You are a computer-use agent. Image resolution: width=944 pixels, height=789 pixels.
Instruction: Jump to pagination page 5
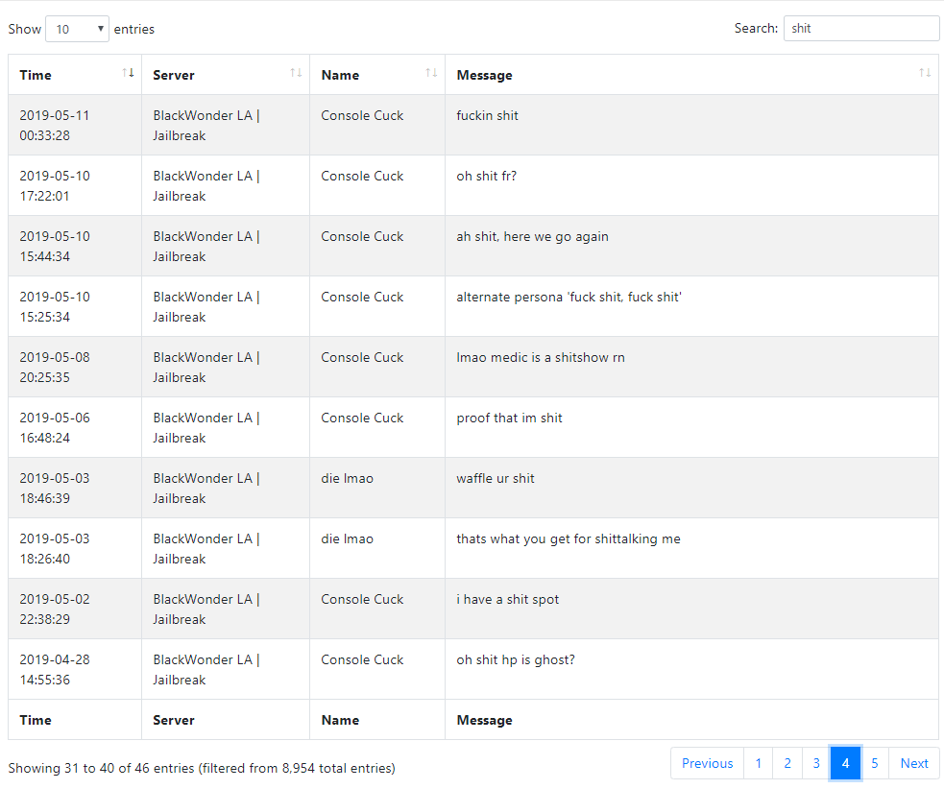874,763
